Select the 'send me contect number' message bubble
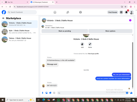Image resolution: width=137 pixels, height=102 pixels. pos(113,79)
